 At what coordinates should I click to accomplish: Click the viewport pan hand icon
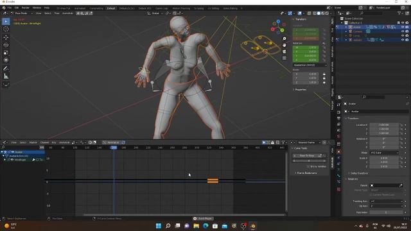pos(284,45)
